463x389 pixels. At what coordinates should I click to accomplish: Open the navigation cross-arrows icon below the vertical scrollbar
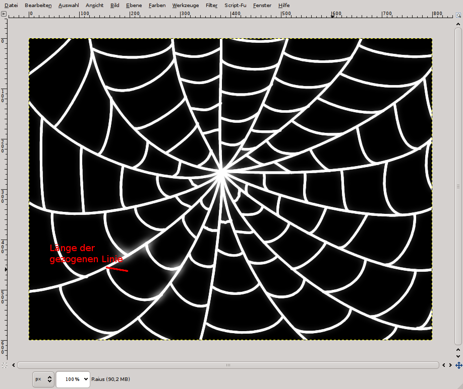click(458, 365)
